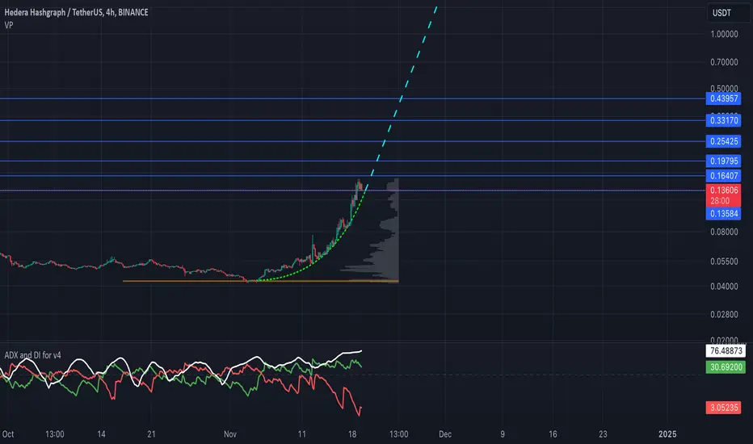Screen dimensions: 753x444
Task: Click the latest candlestick at the price peak
Action: pos(360,187)
